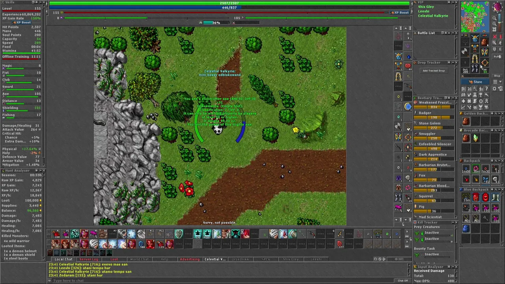The image size is (505, 284).
Task: Open the Loot chat tab
Action: click(x=114, y=259)
